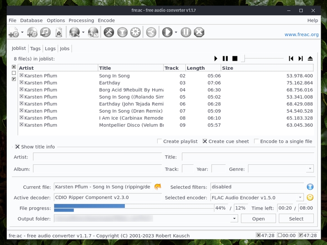The width and height of the screenshot is (327, 245).
Task: Sort joblist by Artist column header
Action: coord(58,68)
